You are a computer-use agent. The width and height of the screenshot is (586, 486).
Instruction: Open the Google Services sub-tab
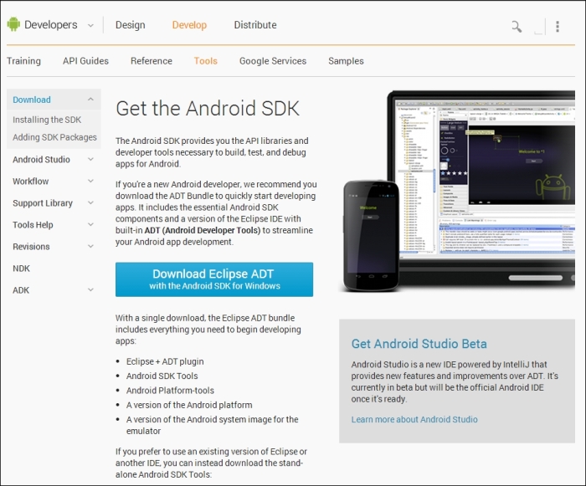point(273,61)
